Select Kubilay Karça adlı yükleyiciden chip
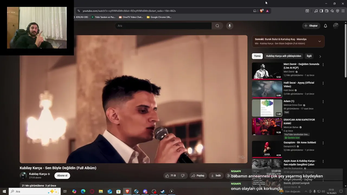The width and height of the screenshot is (347, 195). (x=284, y=56)
